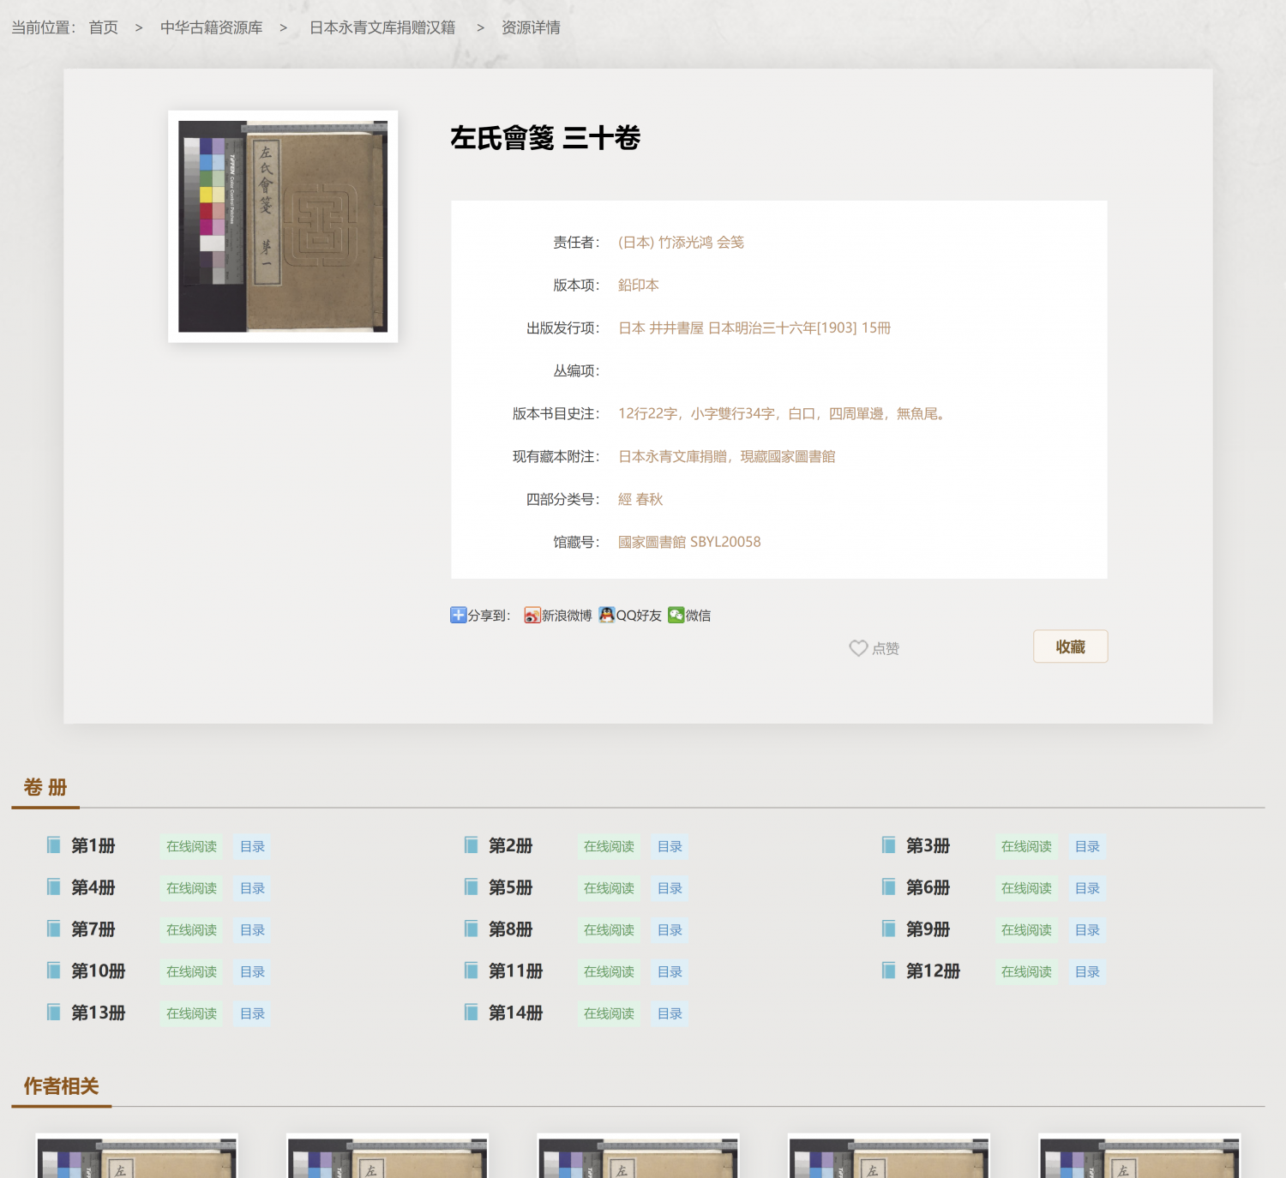The image size is (1286, 1178).
Task: Click the 鉛印本 edition link
Action: click(x=638, y=285)
